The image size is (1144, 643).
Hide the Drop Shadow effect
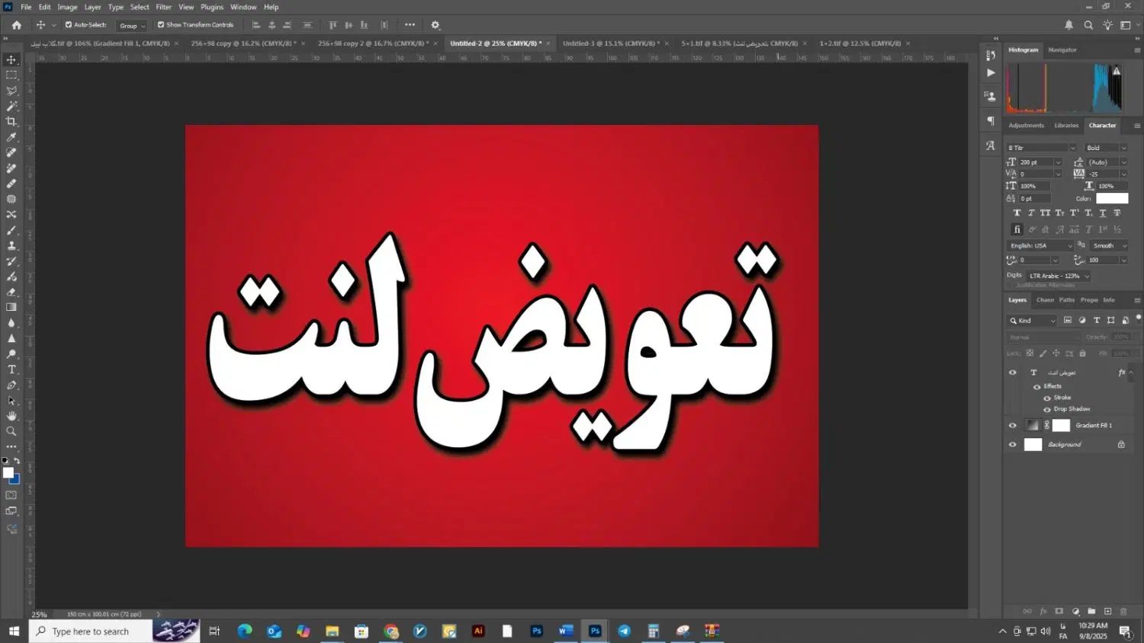click(x=1047, y=409)
